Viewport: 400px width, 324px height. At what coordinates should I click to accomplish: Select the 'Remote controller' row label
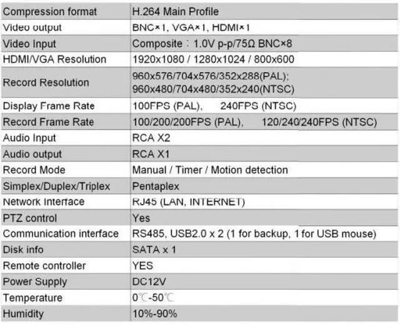click(x=44, y=265)
